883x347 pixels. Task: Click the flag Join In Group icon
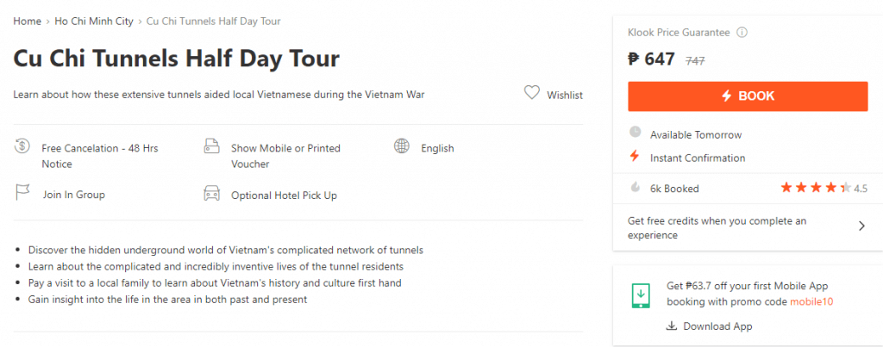[22, 193]
